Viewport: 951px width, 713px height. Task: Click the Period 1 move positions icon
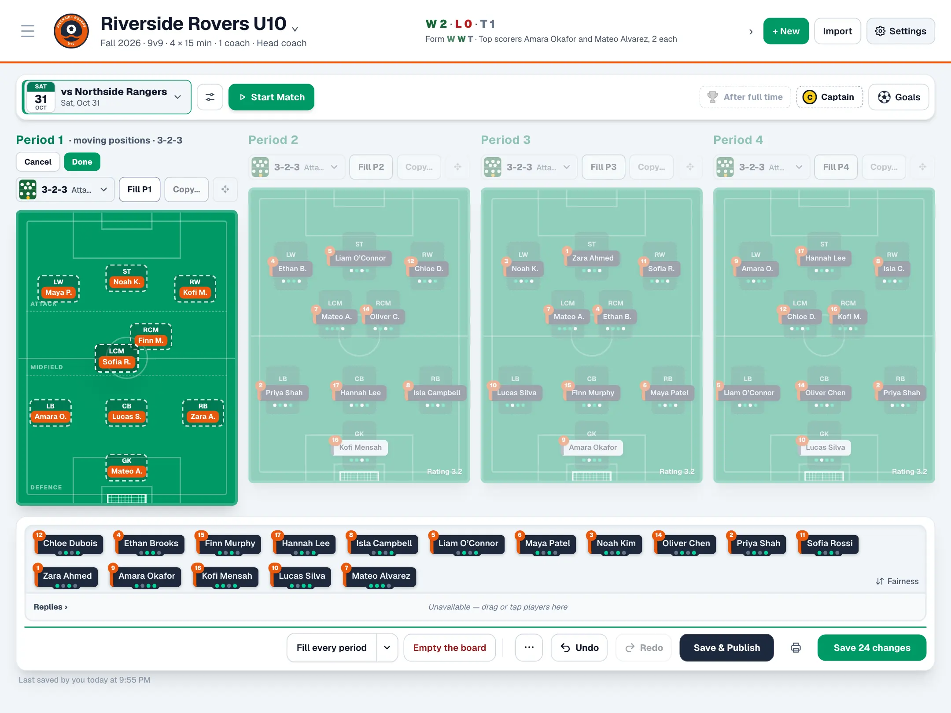(x=225, y=190)
